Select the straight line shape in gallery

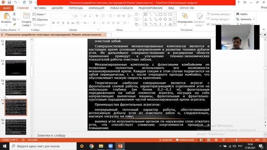pyautogui.click(x=151, y=15)
